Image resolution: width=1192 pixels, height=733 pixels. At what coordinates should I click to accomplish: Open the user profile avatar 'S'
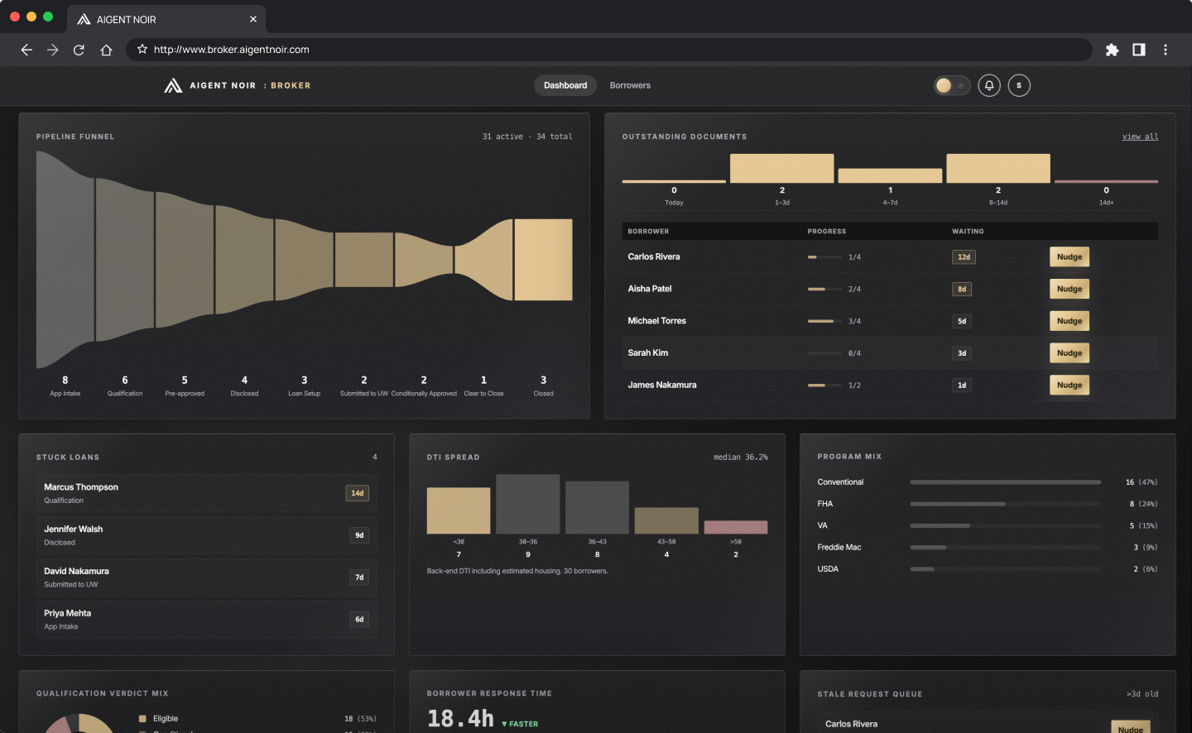(1019, 85)
